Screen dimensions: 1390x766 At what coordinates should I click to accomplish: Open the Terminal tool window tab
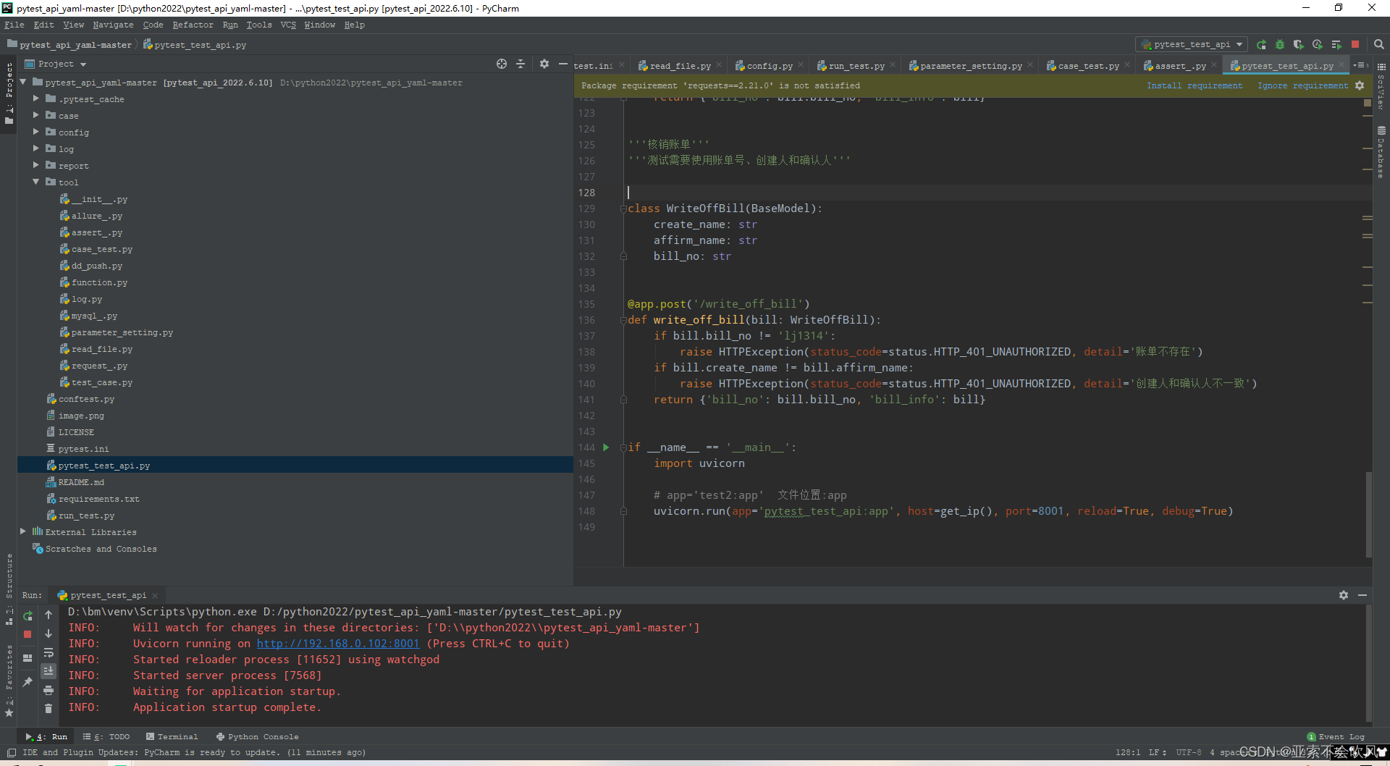click(x=172, y=737)
